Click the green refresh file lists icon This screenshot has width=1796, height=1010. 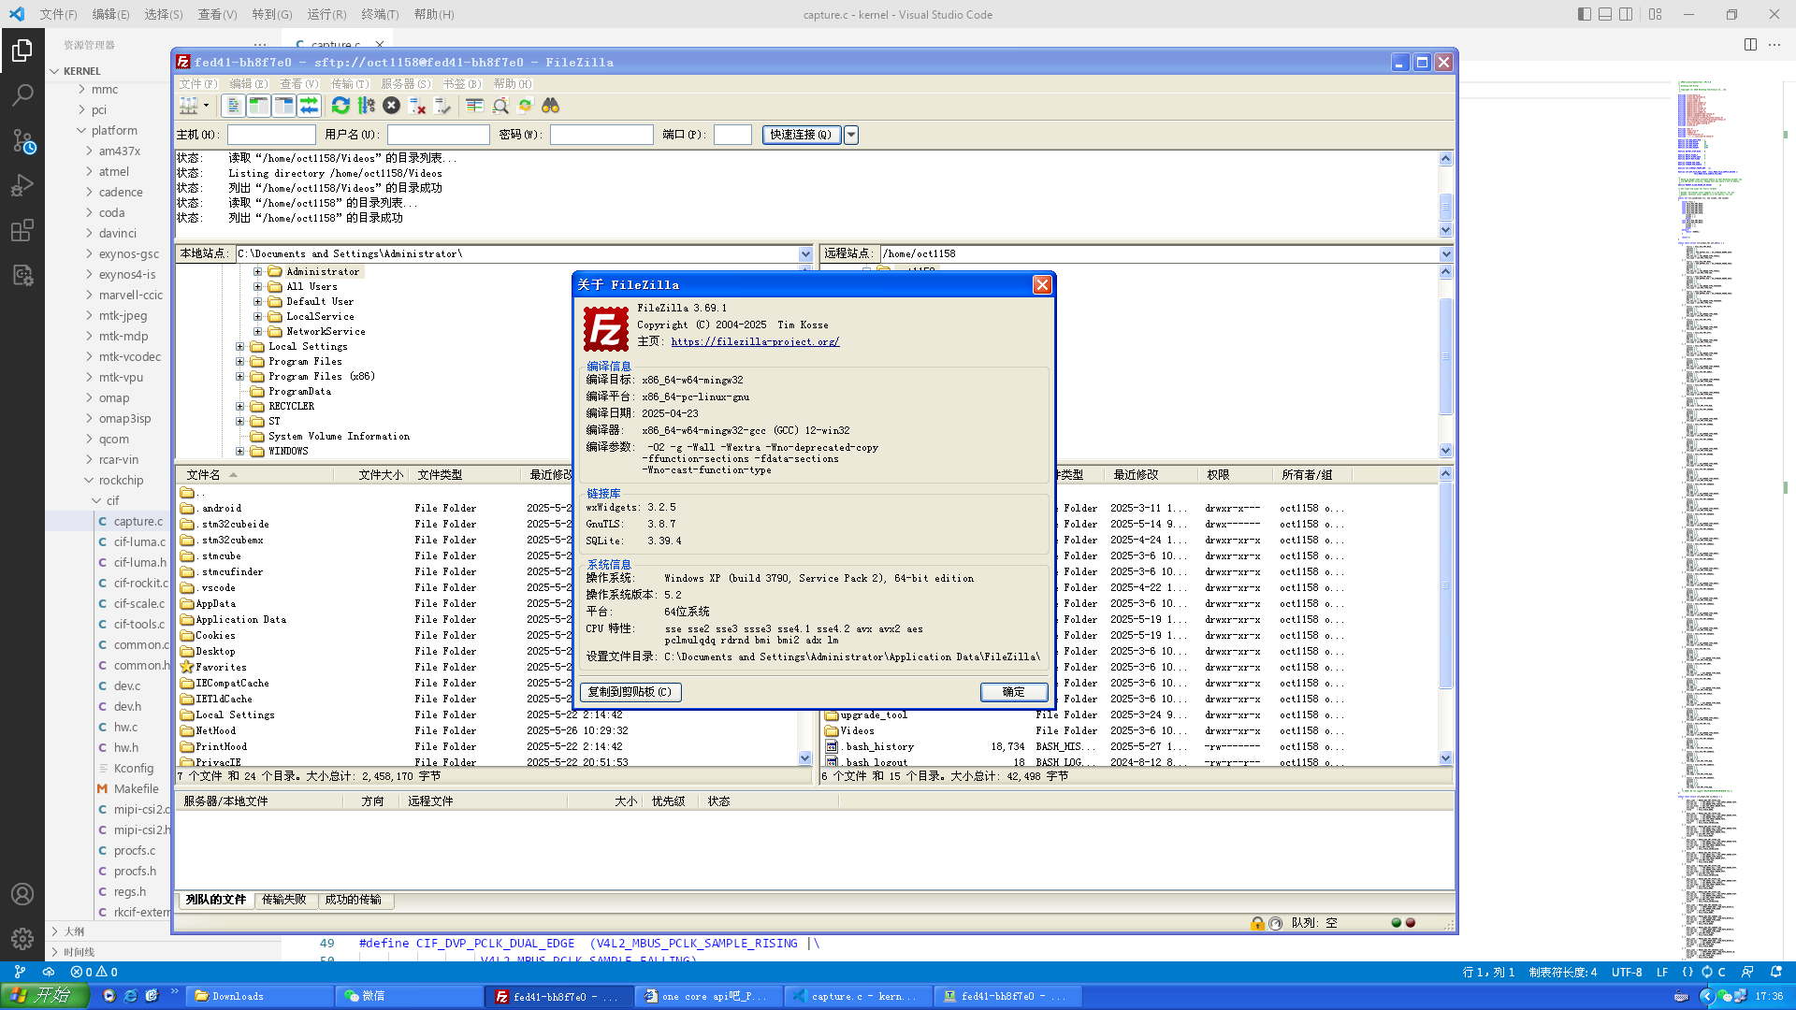tap(340, 106)
